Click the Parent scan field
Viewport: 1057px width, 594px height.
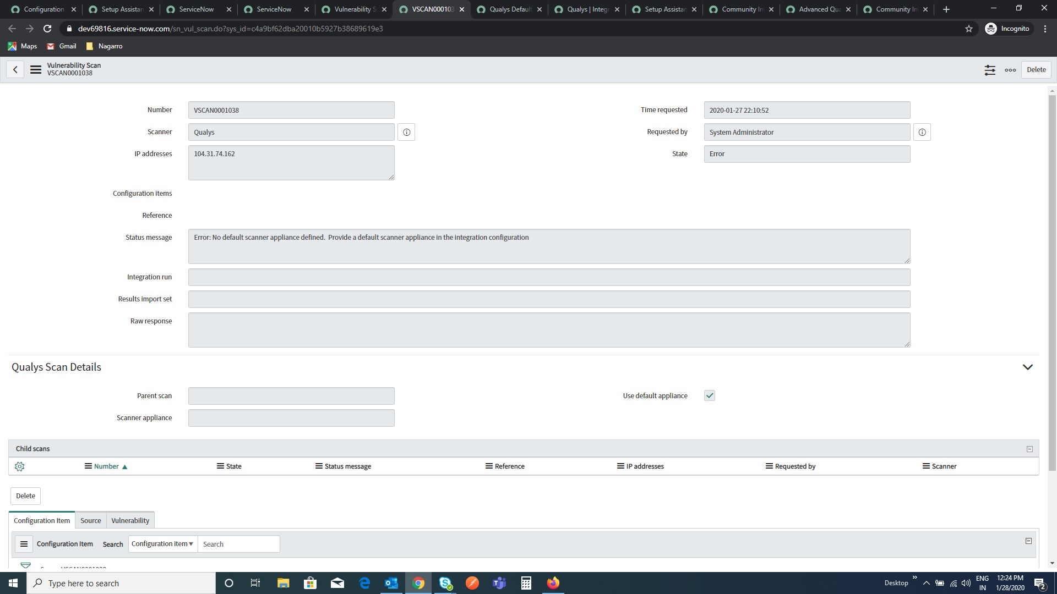pos(291,396)
